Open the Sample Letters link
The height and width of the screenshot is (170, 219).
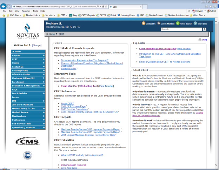68,69
